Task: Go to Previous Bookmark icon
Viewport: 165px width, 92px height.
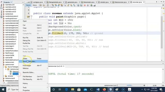Action: (68, 5)
